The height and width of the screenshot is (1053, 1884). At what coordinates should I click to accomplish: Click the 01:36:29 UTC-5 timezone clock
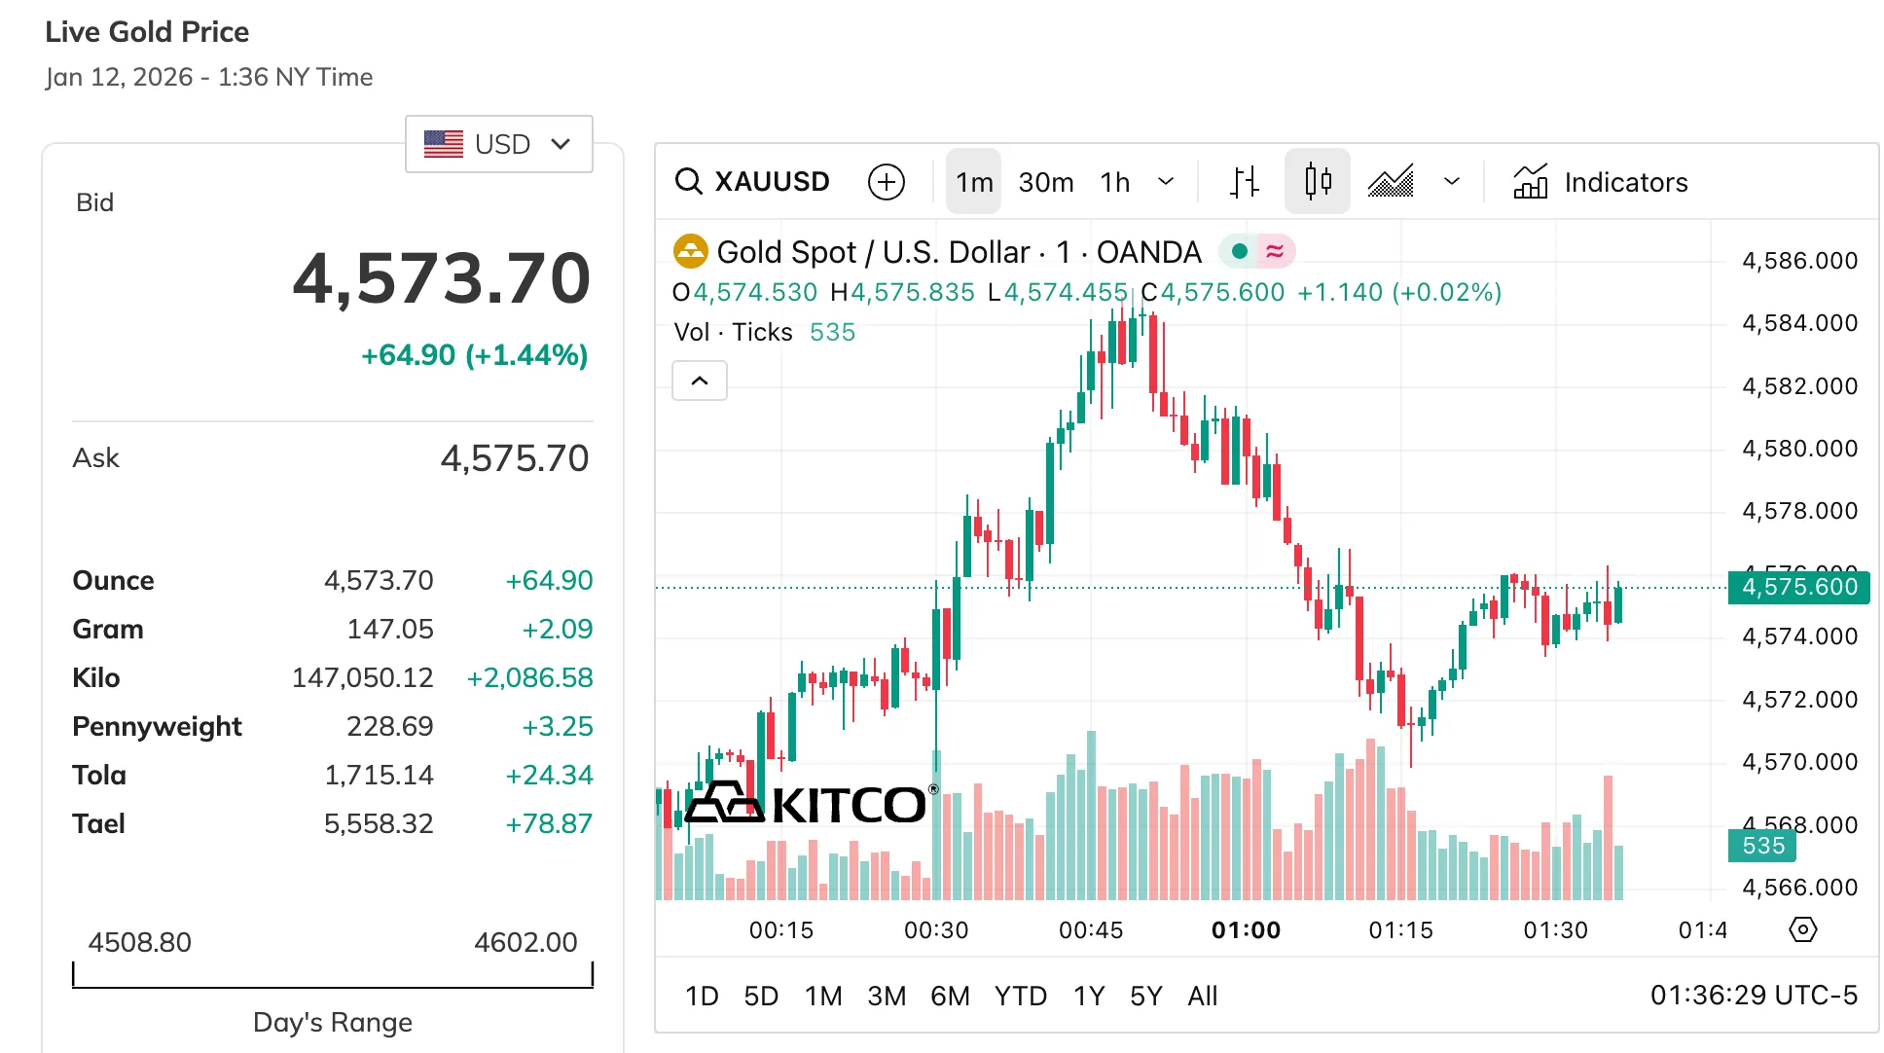1753,995
